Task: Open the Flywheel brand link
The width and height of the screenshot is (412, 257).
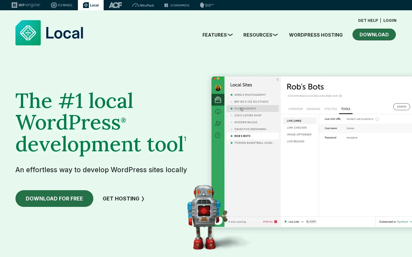Action: coord(62,5)
